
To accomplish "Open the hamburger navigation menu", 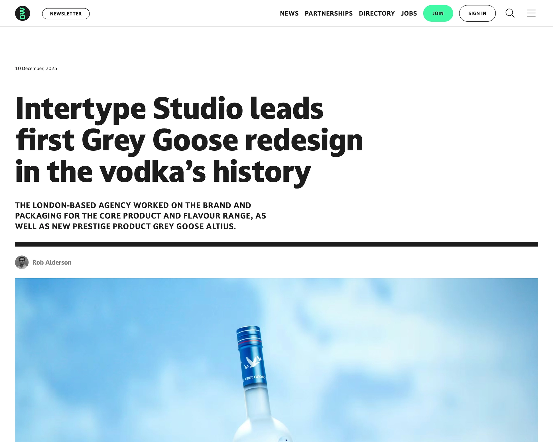I will click(531, 13).
